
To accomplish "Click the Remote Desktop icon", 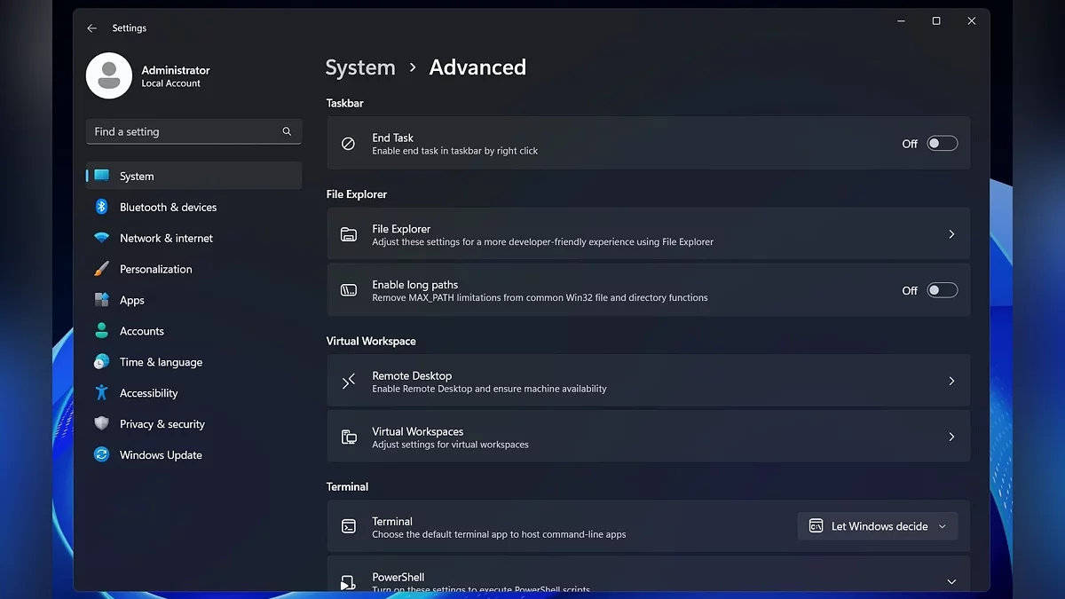I will coord(349,382).
